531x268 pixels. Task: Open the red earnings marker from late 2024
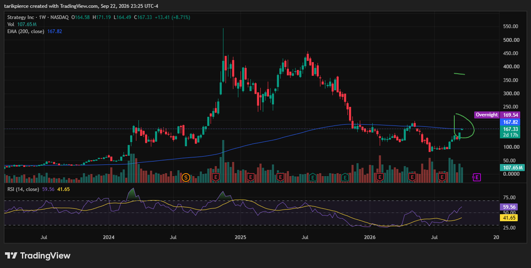pyautogui.click(x=215, y=177)
